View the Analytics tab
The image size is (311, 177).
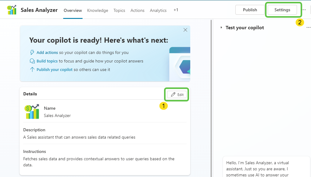[x=158, y=10]
